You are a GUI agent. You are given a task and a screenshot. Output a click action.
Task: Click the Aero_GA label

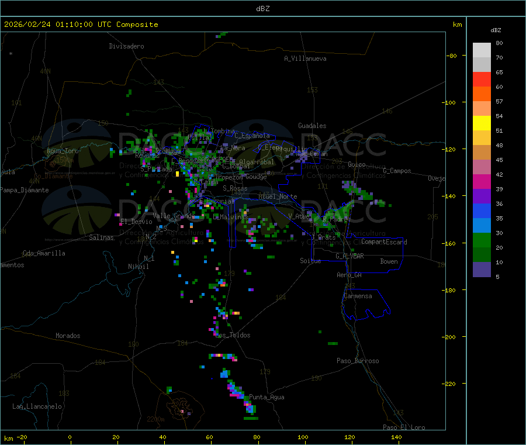pyautogui.click(x=349, y=275)
